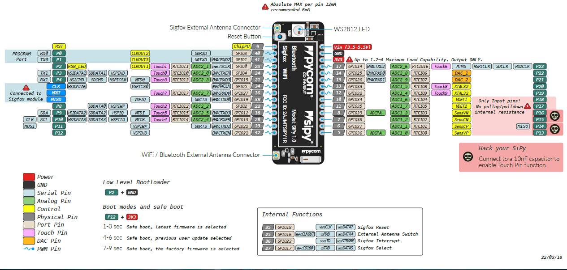This screenshot has width=567, height=270.
Task: Click the skull icon in Hack your SiPy box
Action: 469,157
